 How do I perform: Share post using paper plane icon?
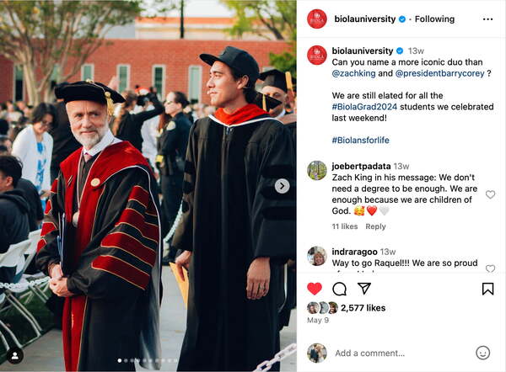[x=364, y=289]
